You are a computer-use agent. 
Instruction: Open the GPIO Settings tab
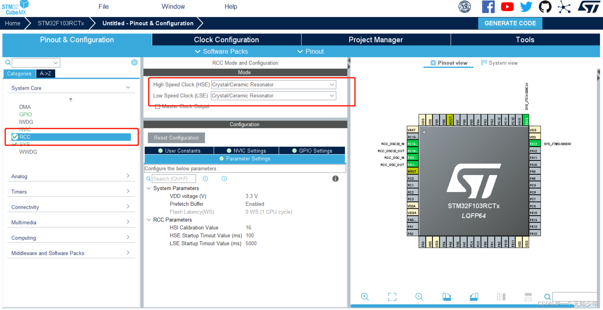tap(312, 151)
